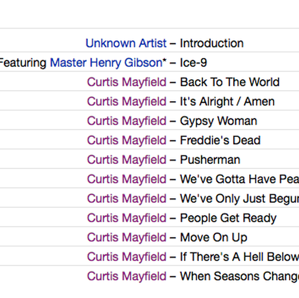
Task: Open Curtis Mayfield link beside When Seasons Change
Action: pos(127,276)
